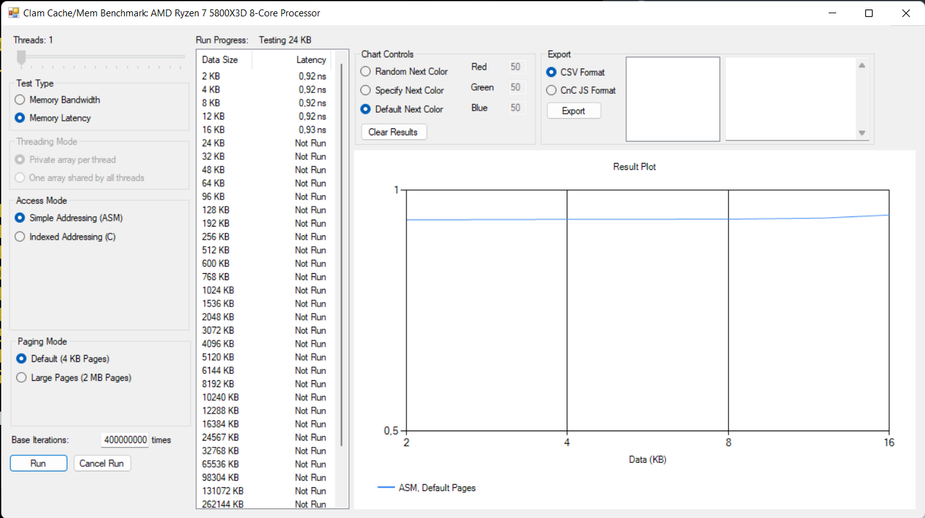Minimize the Clam benchmark window
Screen dimensions: 925x518
coord(832,13)
